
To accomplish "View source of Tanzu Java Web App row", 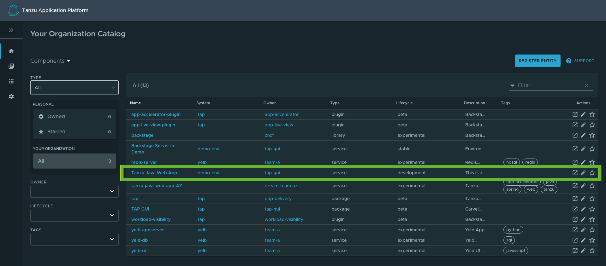I will point(575,173).
